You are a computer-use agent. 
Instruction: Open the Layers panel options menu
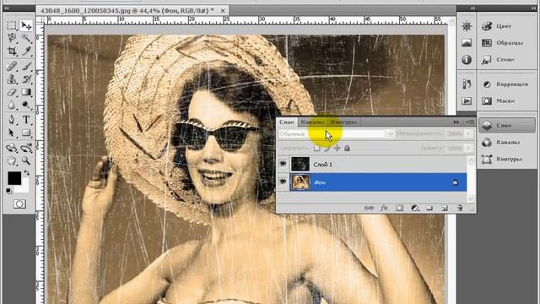[470, 122]
